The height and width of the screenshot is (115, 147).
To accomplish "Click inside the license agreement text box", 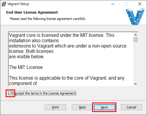I will coord(71,59).
